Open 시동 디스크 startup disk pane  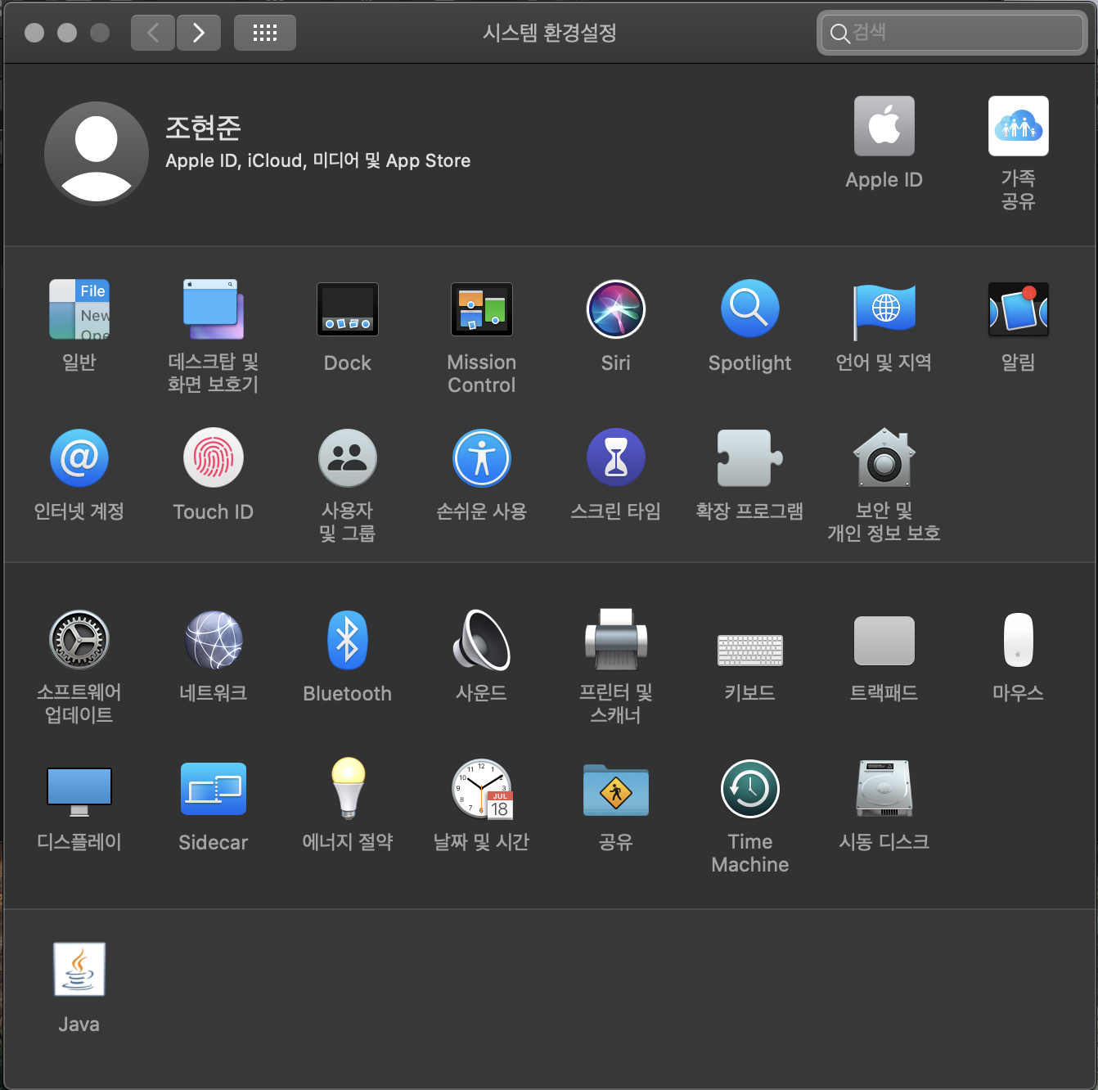click(884, 789)
